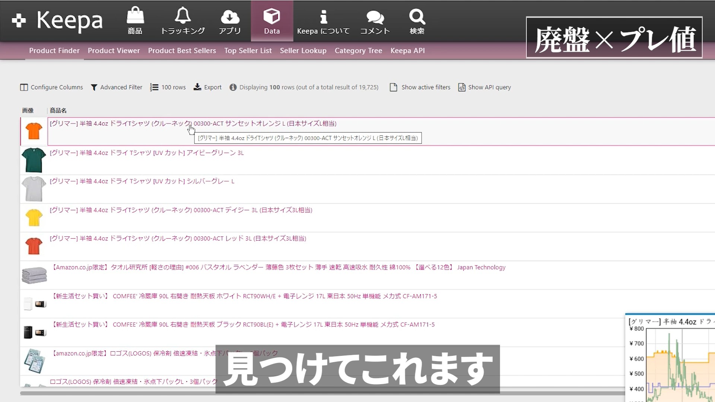Open the 検索 magnifier icon
Viewport: 715px width, 402px height.
point(417,17)
